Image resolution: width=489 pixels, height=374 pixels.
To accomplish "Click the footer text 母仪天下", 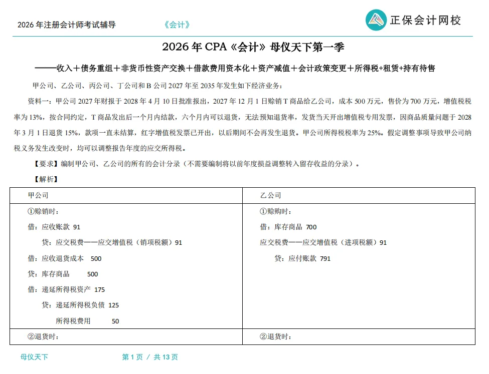I will point(34,357).
